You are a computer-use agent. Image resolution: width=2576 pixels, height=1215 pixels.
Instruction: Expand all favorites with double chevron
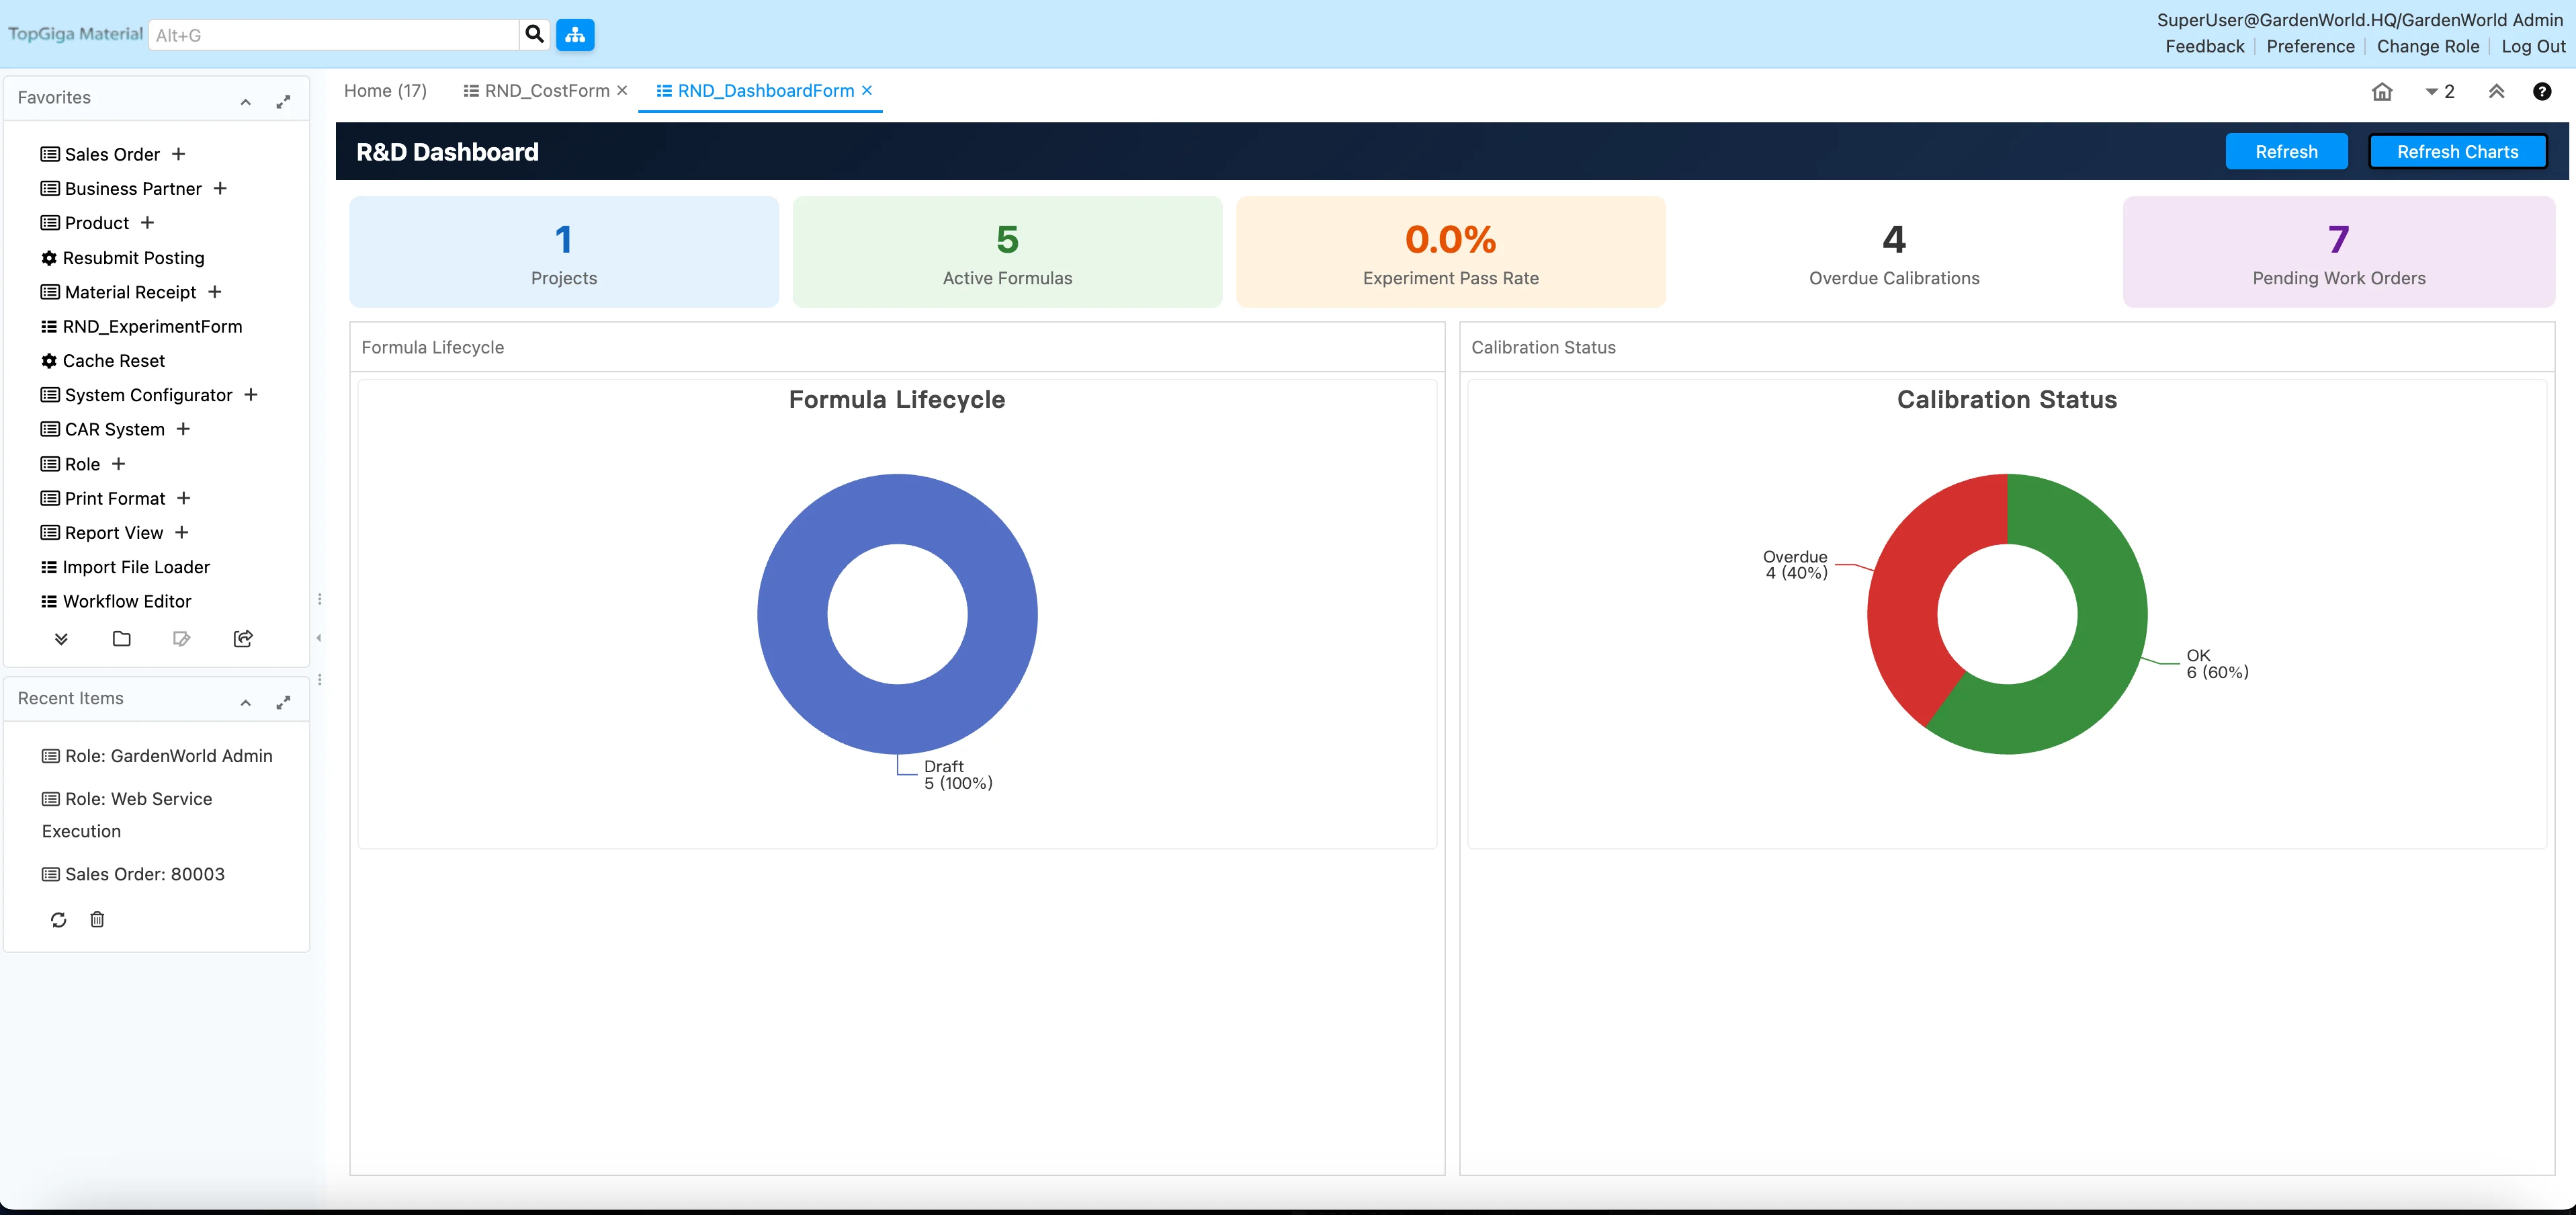(x=61, y=639)
